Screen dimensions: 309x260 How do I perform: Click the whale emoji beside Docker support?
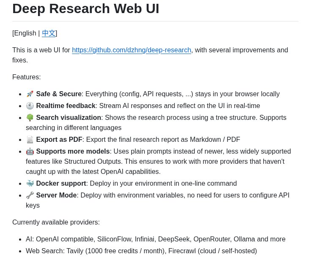coord(30,184)
